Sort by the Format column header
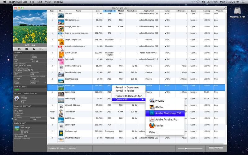248x155 pixels. (x=109, y=11)
